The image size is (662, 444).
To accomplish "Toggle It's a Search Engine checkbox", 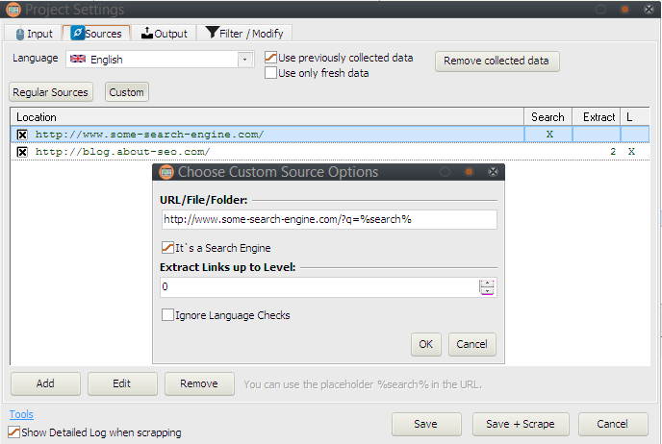I will pyautogui.click(x=168, y=248).
